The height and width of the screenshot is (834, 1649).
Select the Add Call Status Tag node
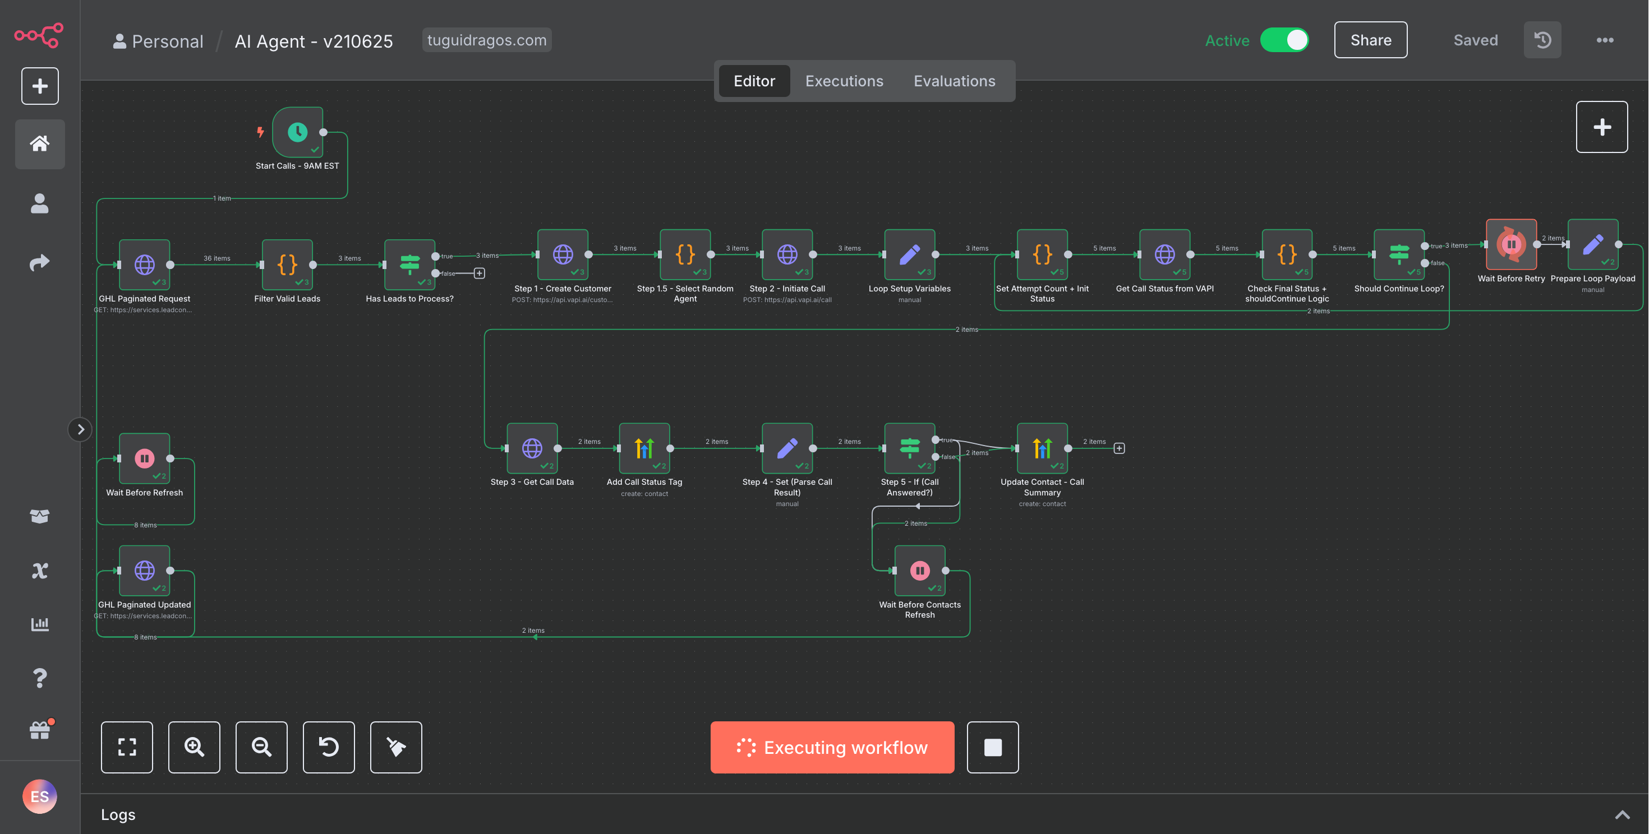[x=644, y=448]
